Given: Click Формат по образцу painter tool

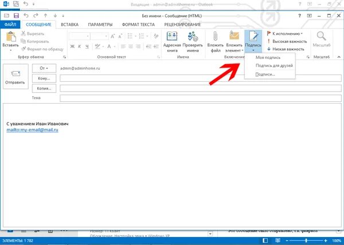Looking at the screenshot, I should [42, 49].
